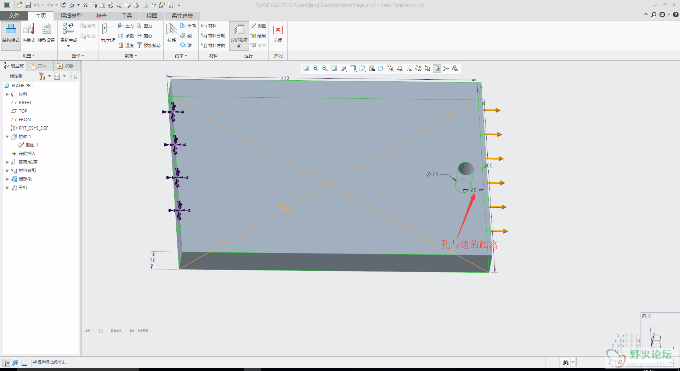Open 模型设置 model setup
Image resolution: width=680 pixels, height=371 pixels.
pos(46,33)
